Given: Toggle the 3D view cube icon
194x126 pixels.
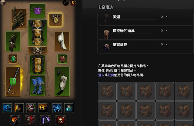Looking at the screenshot, I should [3, 2].
